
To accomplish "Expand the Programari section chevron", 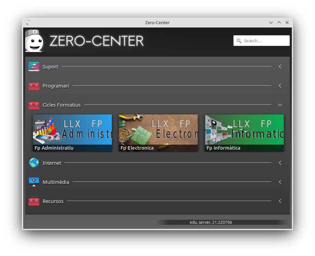I will click(280, 86).
